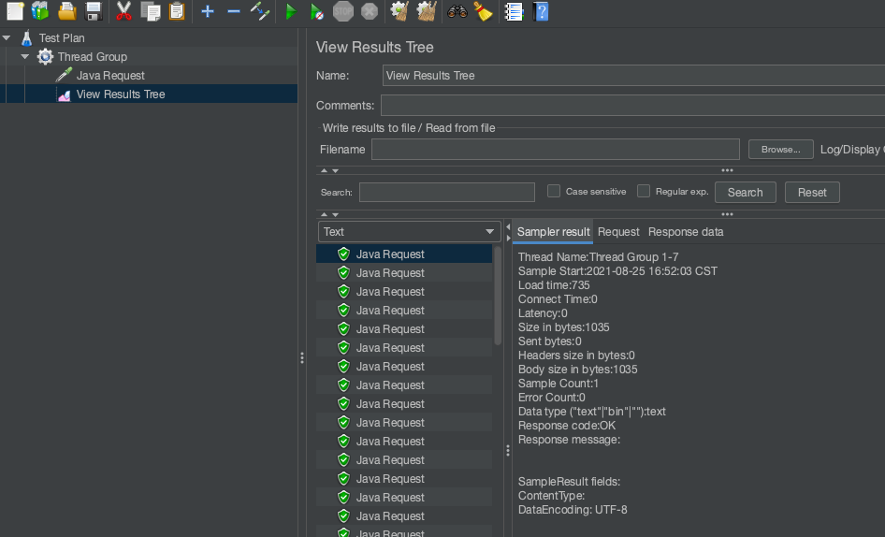This screenshot has width=885, height=537.
Task: Click the Paste clipboard icon
Action: click(177, 10)
